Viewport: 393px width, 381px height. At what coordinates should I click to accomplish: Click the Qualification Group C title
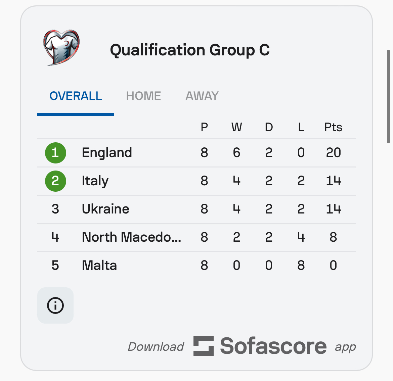coord(190,50)
